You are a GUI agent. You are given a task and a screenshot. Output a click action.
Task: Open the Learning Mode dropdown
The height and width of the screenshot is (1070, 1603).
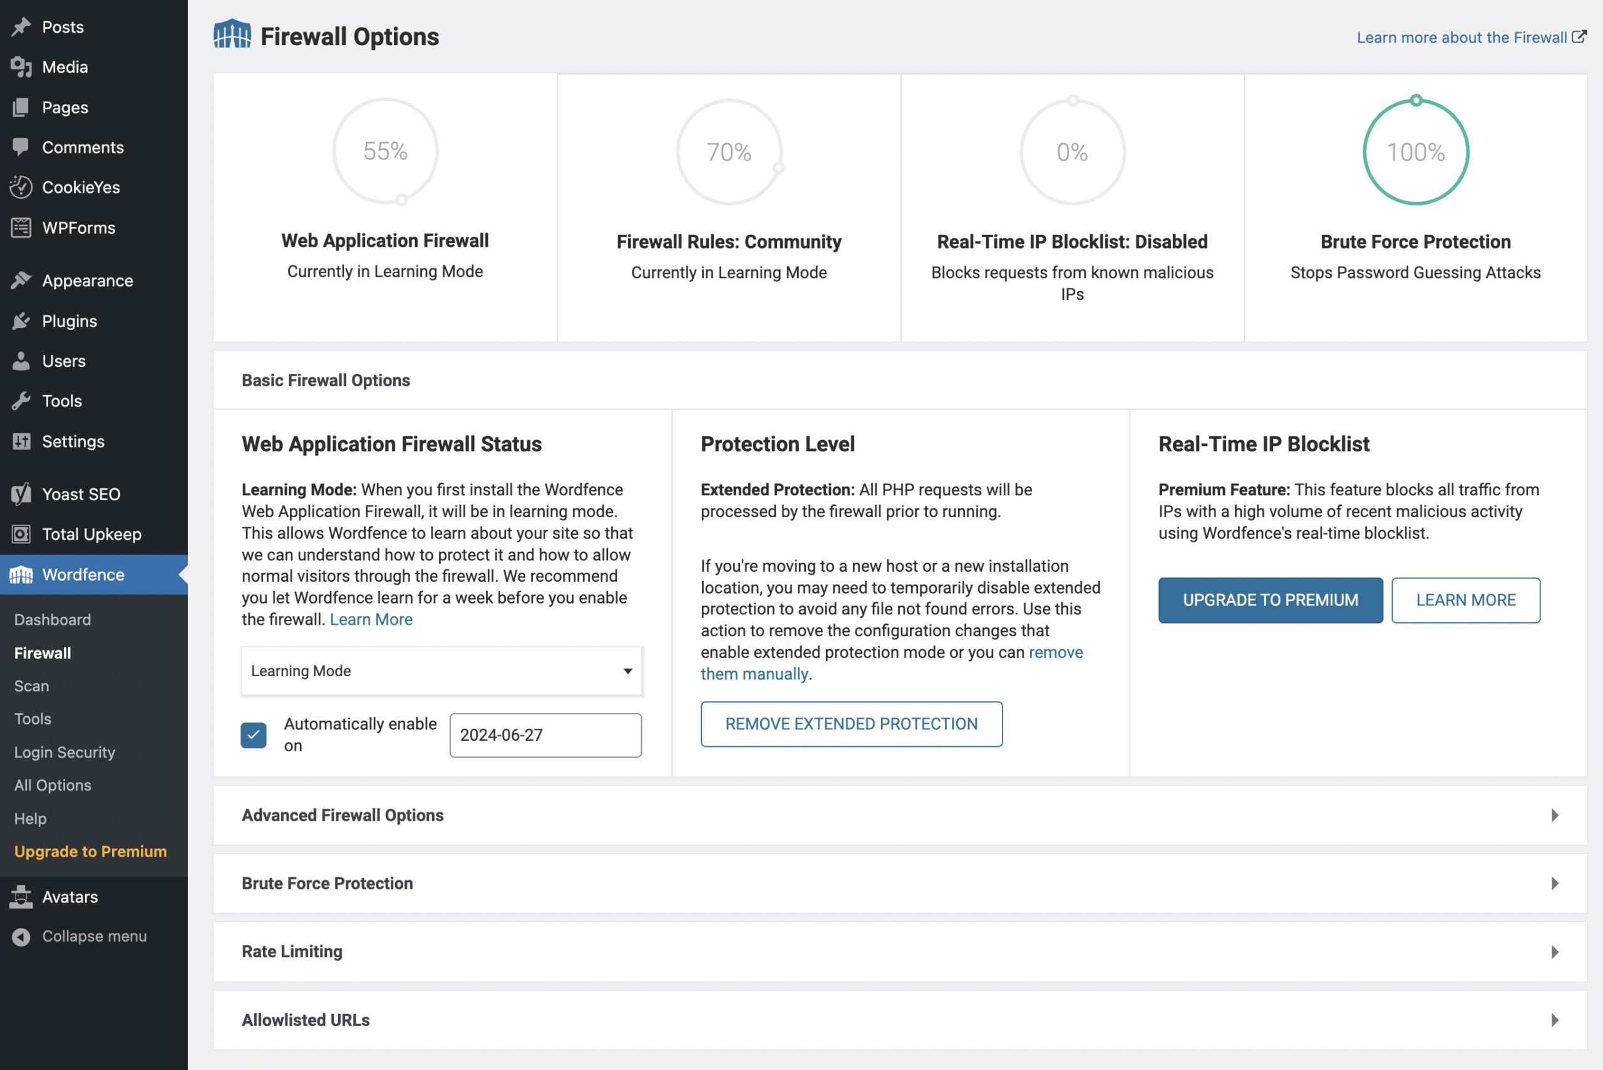pyautogui.click(x=441, y=671)
